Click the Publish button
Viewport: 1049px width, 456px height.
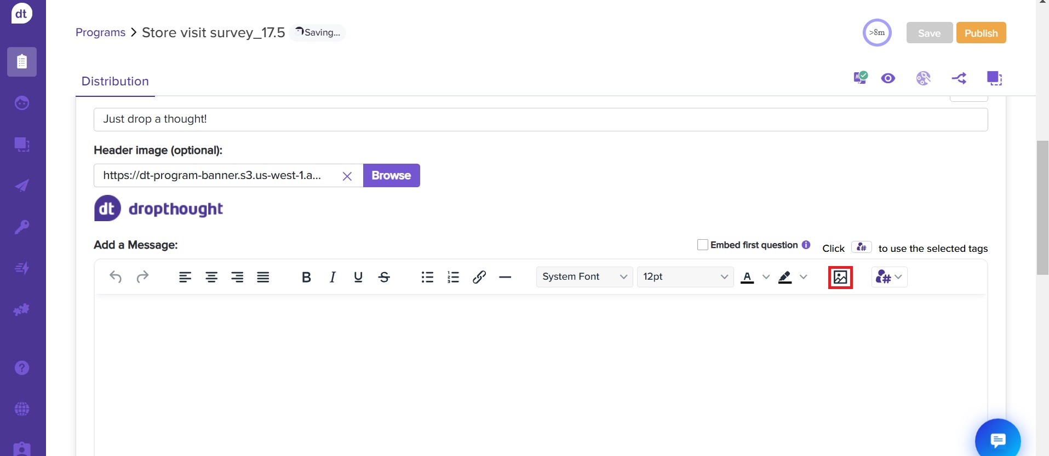pos(981,33)
